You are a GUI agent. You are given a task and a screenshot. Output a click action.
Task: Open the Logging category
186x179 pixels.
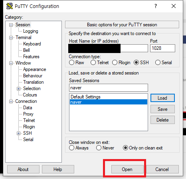pos(31,31)
